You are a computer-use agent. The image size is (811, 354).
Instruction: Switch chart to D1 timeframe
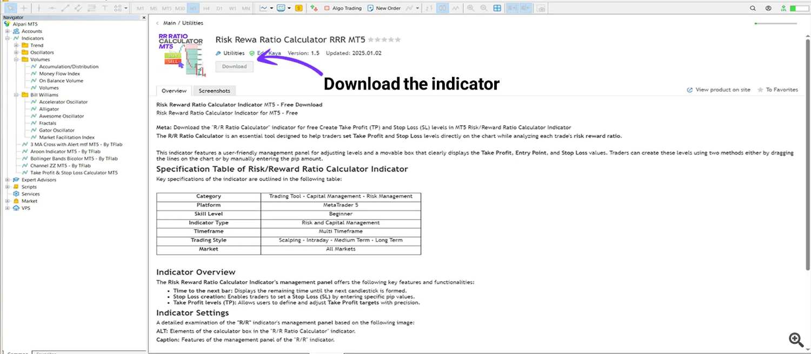220,9
